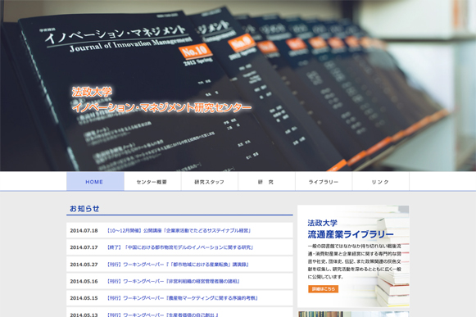Click the お知らせ section heading

pos(84,209)
